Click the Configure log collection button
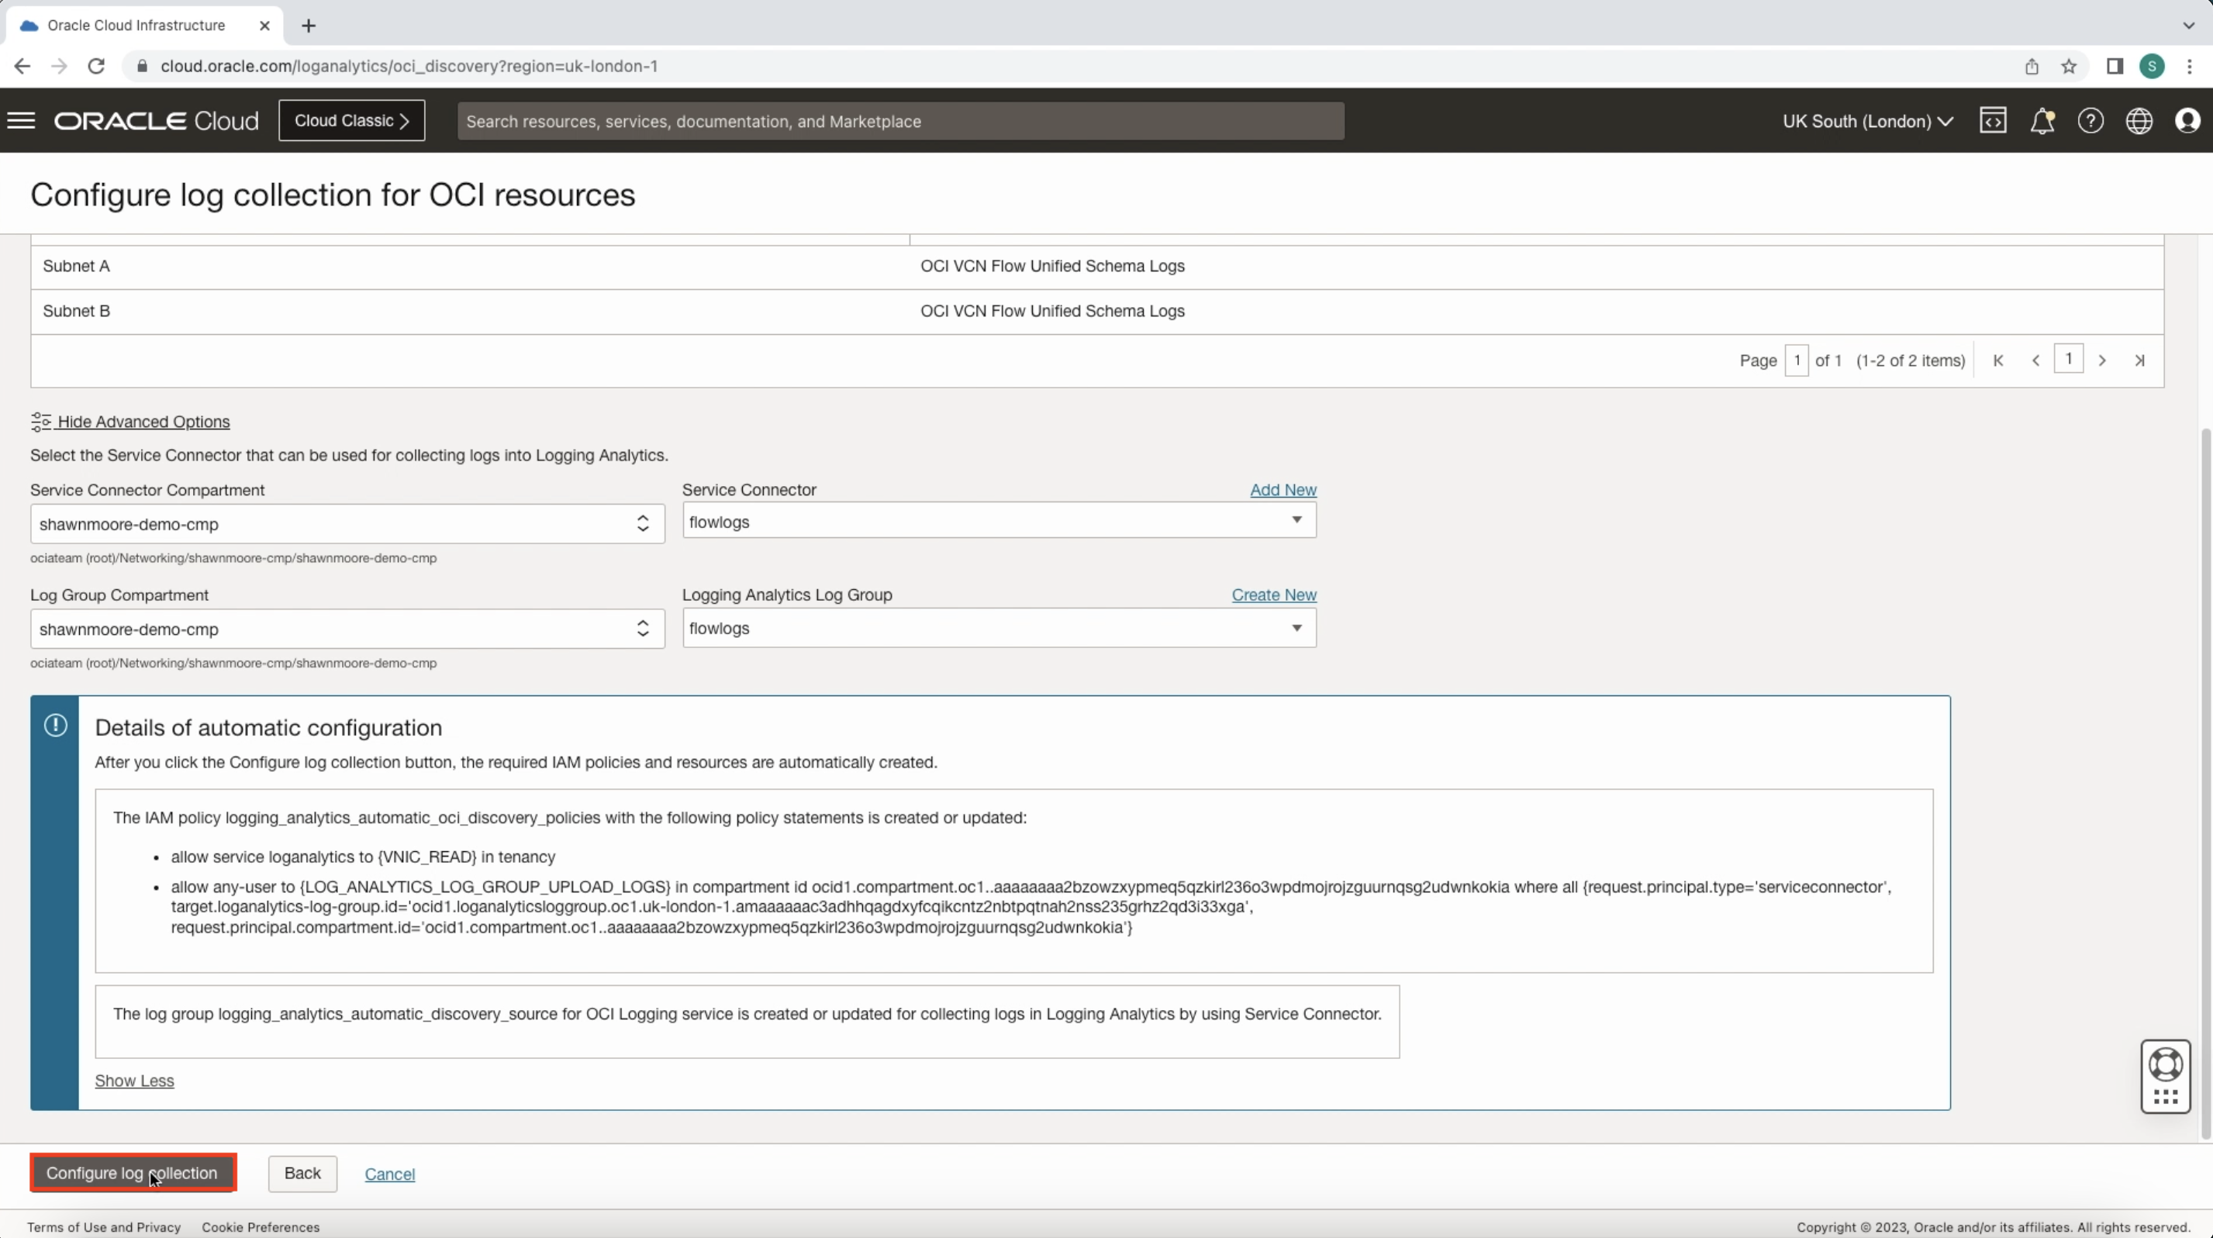The width and height of the screenshot is (2213, 1238). 133,1174
